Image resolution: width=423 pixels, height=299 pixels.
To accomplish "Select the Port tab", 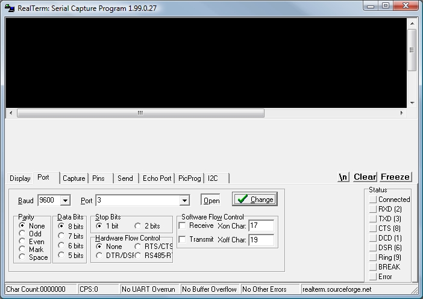I will [x=46, y=178].
